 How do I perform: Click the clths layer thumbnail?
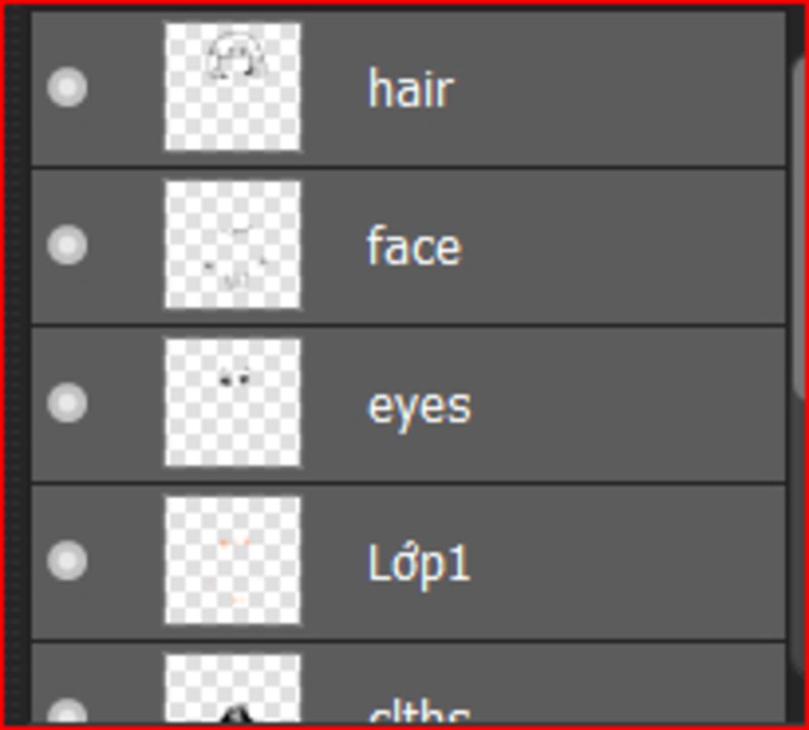233,689
